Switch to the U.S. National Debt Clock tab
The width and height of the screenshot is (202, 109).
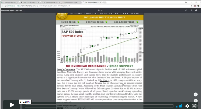pyautogui.click(x=10, y=2)
